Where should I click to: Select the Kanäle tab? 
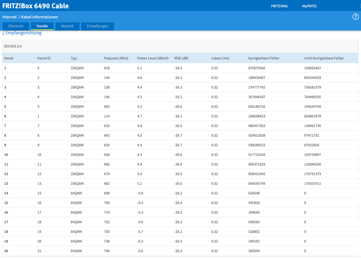42,26
